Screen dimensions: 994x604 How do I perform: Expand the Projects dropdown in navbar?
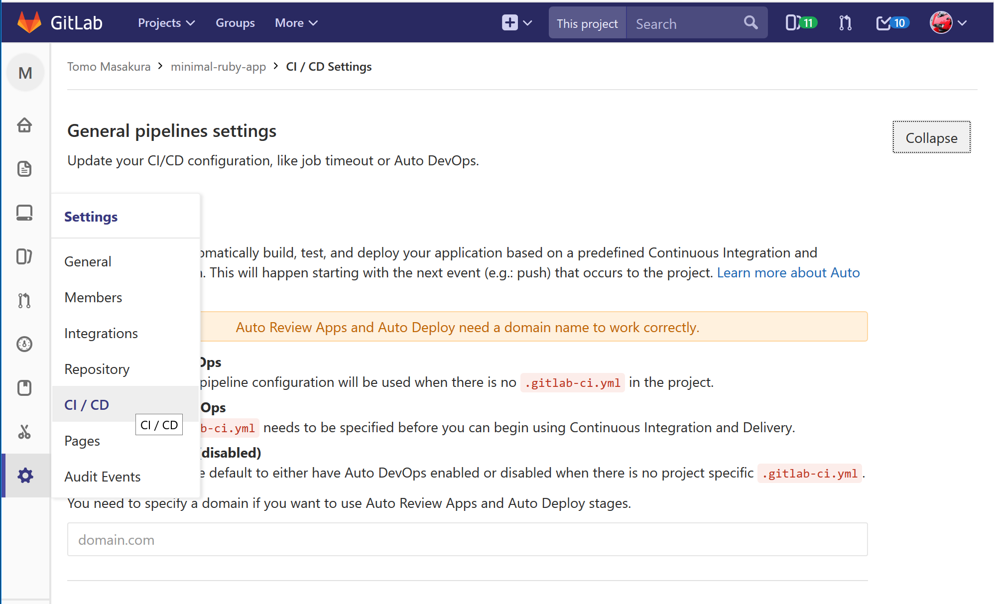pos(166,23)
